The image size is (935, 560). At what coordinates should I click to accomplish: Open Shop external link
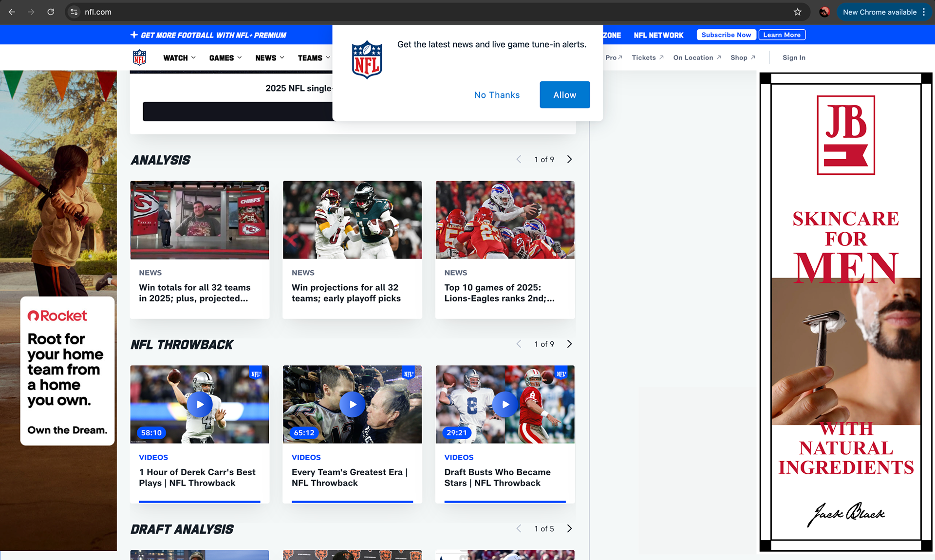743,57
